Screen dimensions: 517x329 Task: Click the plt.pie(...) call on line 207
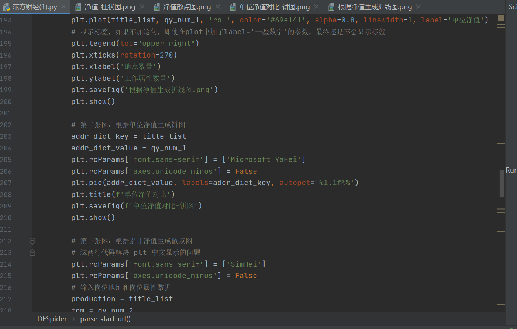tap(215, 183)
